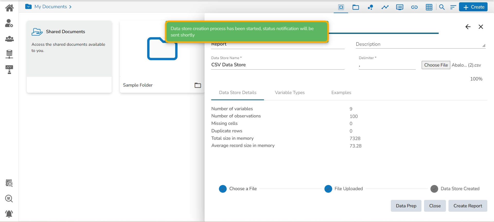Click the line chart icon in toolbar

click(385, 7)
